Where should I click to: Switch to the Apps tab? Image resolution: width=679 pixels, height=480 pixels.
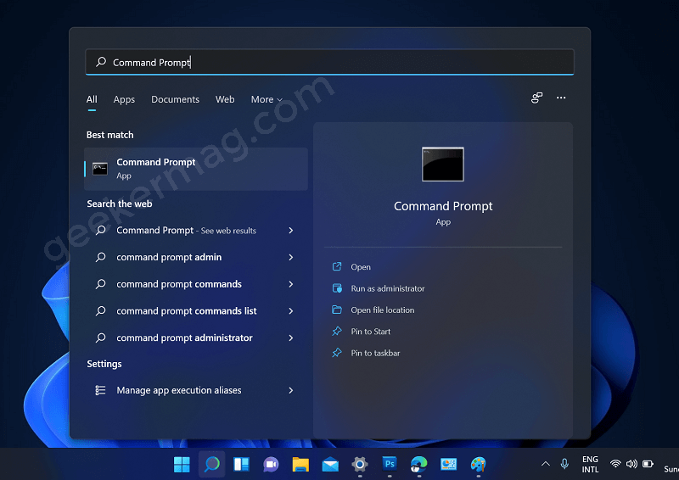(124, 99)
